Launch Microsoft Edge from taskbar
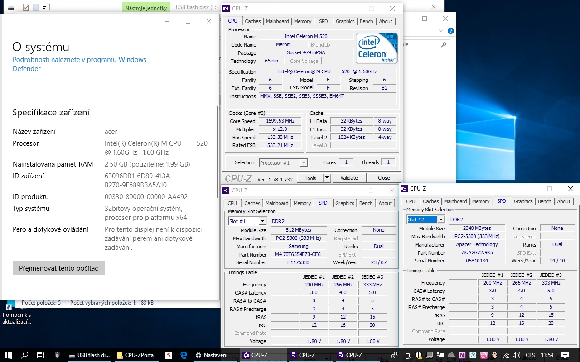This screenshot has height=362, width=580. [184, 355]
